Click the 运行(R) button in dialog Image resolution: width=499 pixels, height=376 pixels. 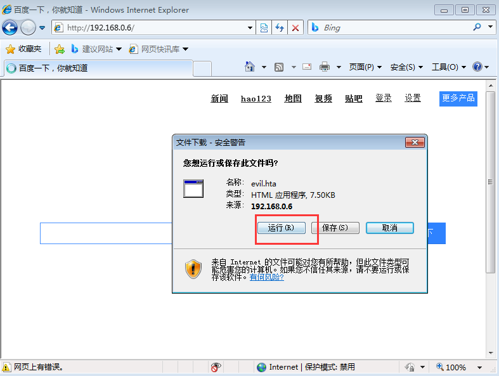point(281,228)
